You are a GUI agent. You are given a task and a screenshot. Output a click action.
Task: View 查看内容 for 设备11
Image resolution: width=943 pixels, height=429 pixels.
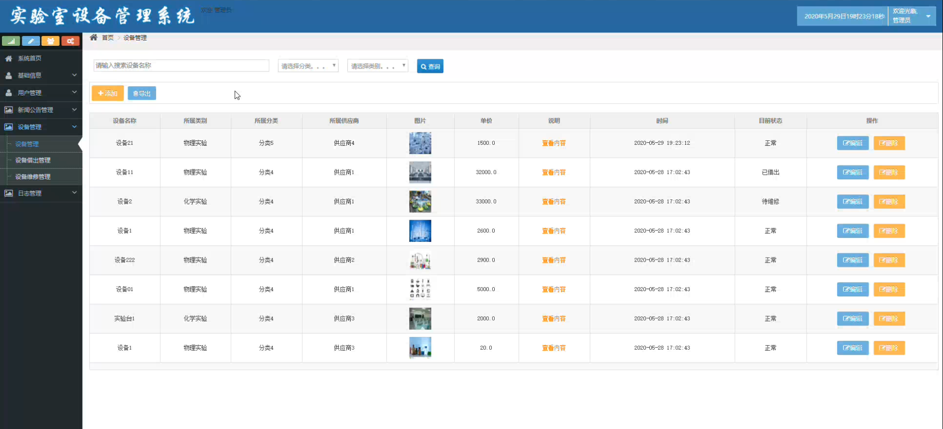pyautogui.click(x=554, y=172)
